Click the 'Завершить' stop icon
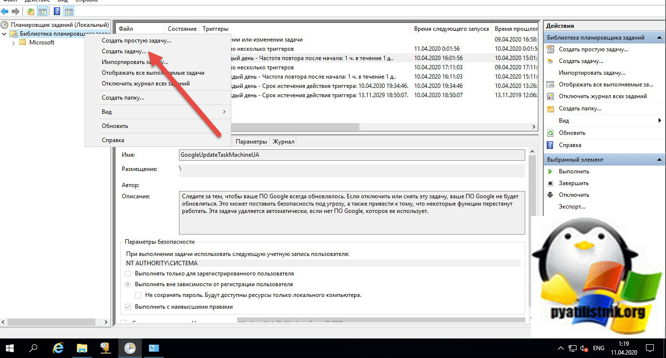The image size is (666, 358). pyautogui.click(x=550, y=183)
